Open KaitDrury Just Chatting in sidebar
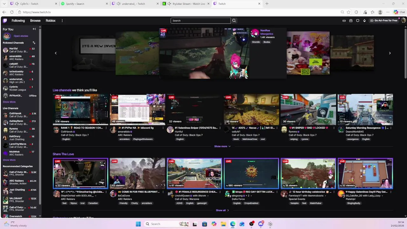 (x=19, y=138)
